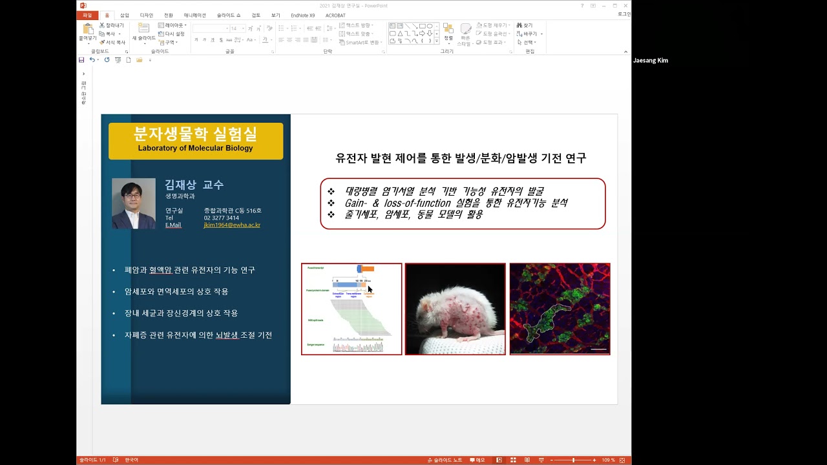
Task: Switch to Slide Sorter view in status bar
Action: tap(513, 460)
